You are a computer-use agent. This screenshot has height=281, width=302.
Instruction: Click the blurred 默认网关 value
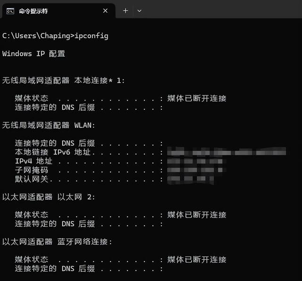click(191, 179)
